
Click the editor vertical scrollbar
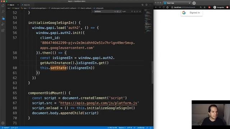152,72
